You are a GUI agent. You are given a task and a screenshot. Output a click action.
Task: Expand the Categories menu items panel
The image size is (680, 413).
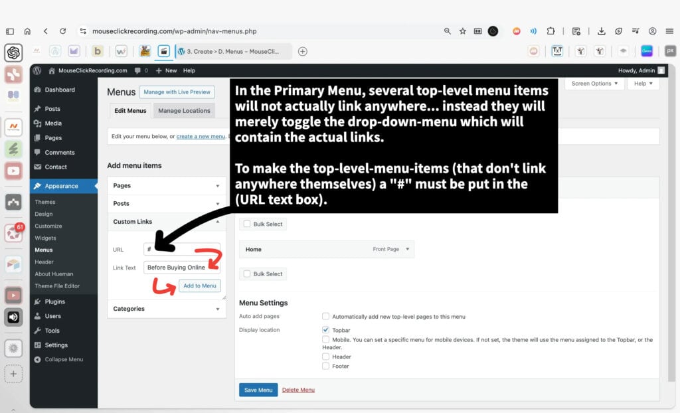pyautogui.click(x=167, y=309)
